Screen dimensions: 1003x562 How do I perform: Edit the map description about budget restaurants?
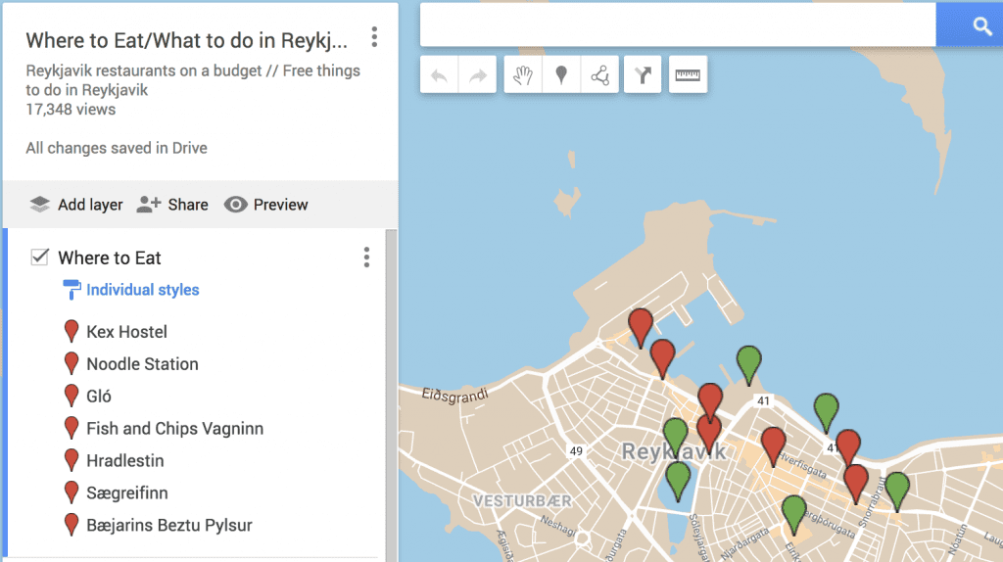click(193, 80)
